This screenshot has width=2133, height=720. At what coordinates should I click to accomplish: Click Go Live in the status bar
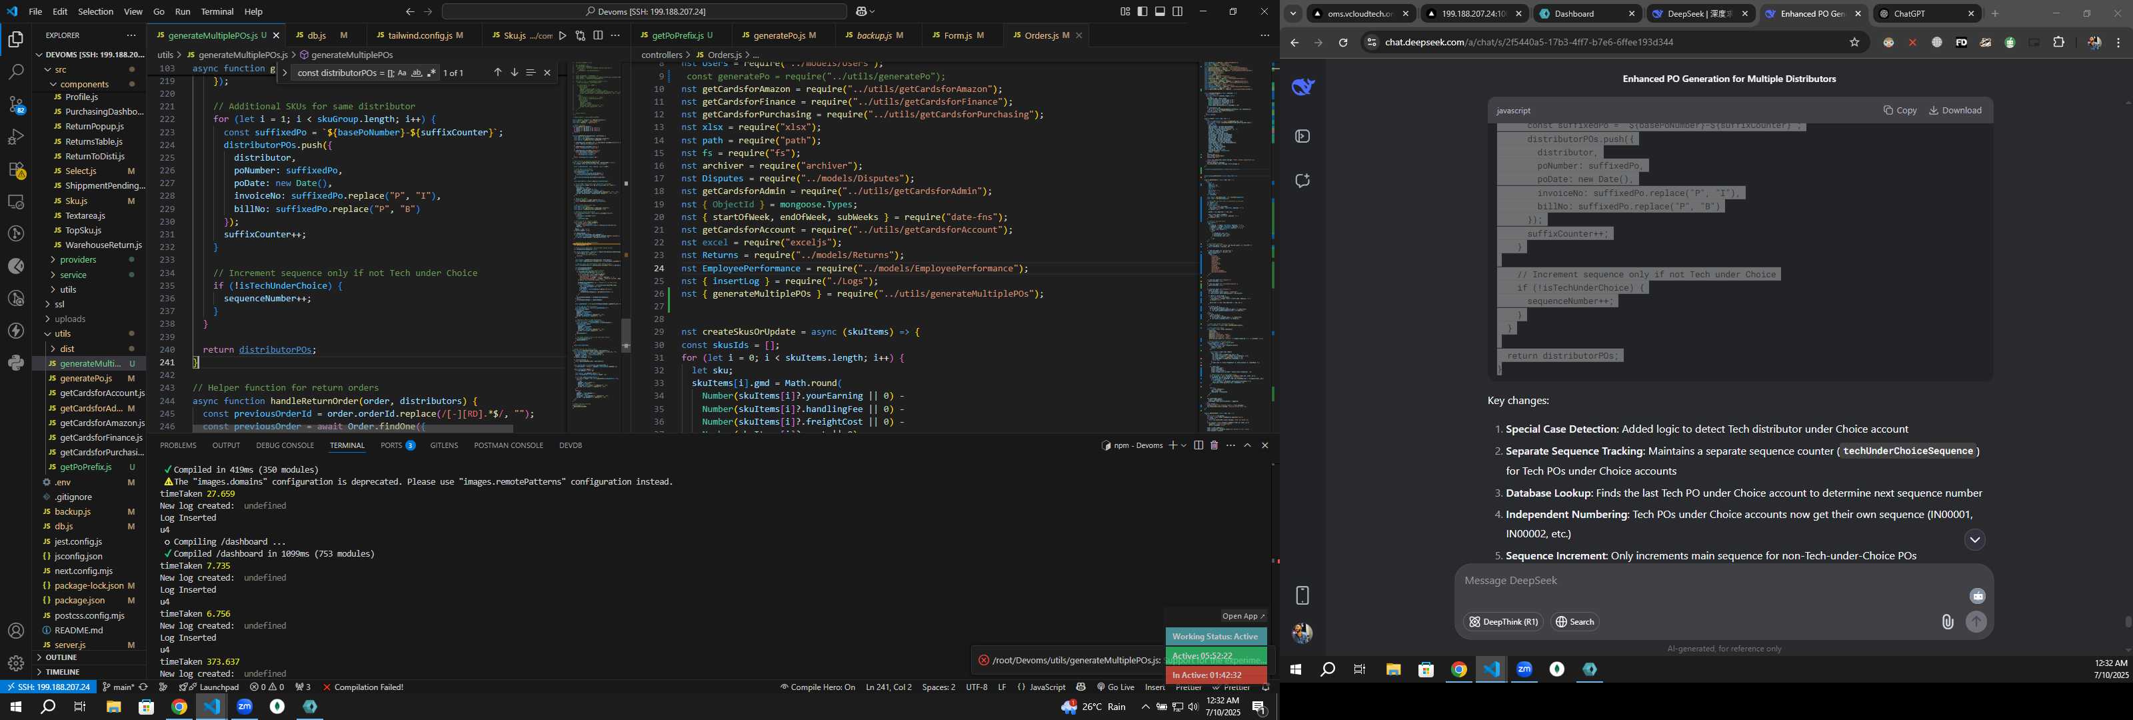pos(1115,688)
